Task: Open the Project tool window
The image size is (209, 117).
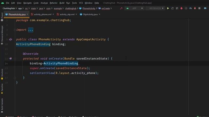Action: (x=2, y=17)
